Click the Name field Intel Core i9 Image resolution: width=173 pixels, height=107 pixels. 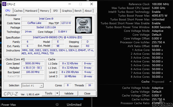pos(46,19)
